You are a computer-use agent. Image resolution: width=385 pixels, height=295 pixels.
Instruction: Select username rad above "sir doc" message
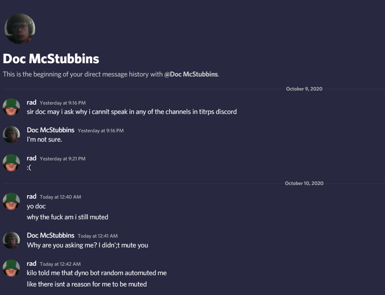pos(32,103)
